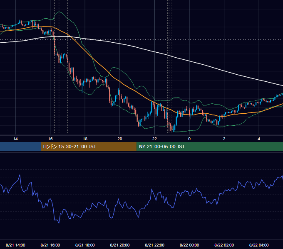Select the ロンドン 15:30-21:00 JST session bar
Viewport: 283px width, 249px height.
point(88,146)
